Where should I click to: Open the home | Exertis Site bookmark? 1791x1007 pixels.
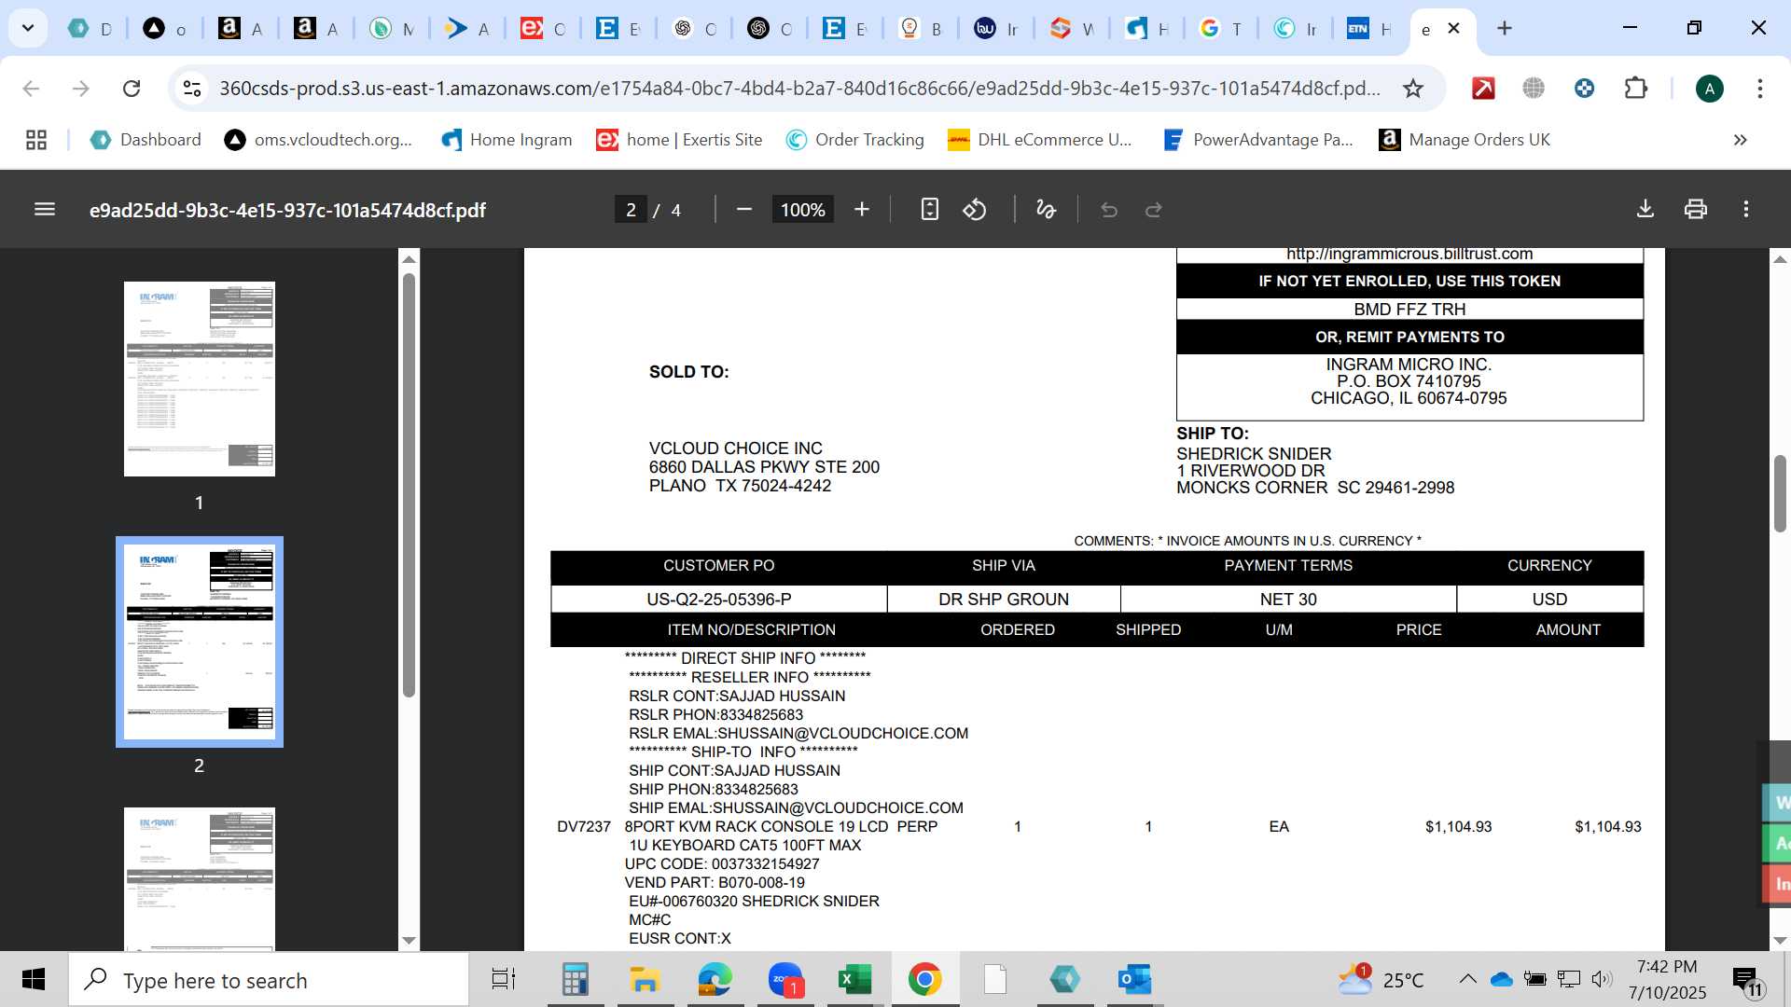coord(679,140)
